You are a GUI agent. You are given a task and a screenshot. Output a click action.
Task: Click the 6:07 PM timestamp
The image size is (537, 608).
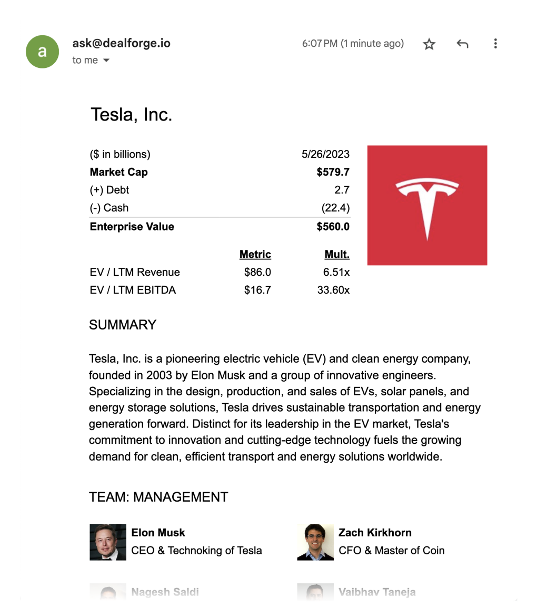coord(353,43)
